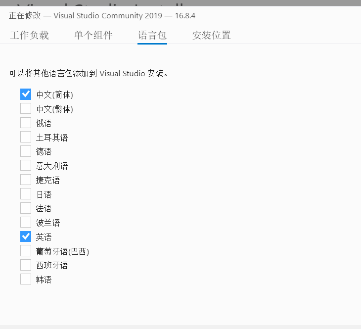The image size is (361, 329).
Task: Click the 捷克语 label text
Action: [48, 180]
